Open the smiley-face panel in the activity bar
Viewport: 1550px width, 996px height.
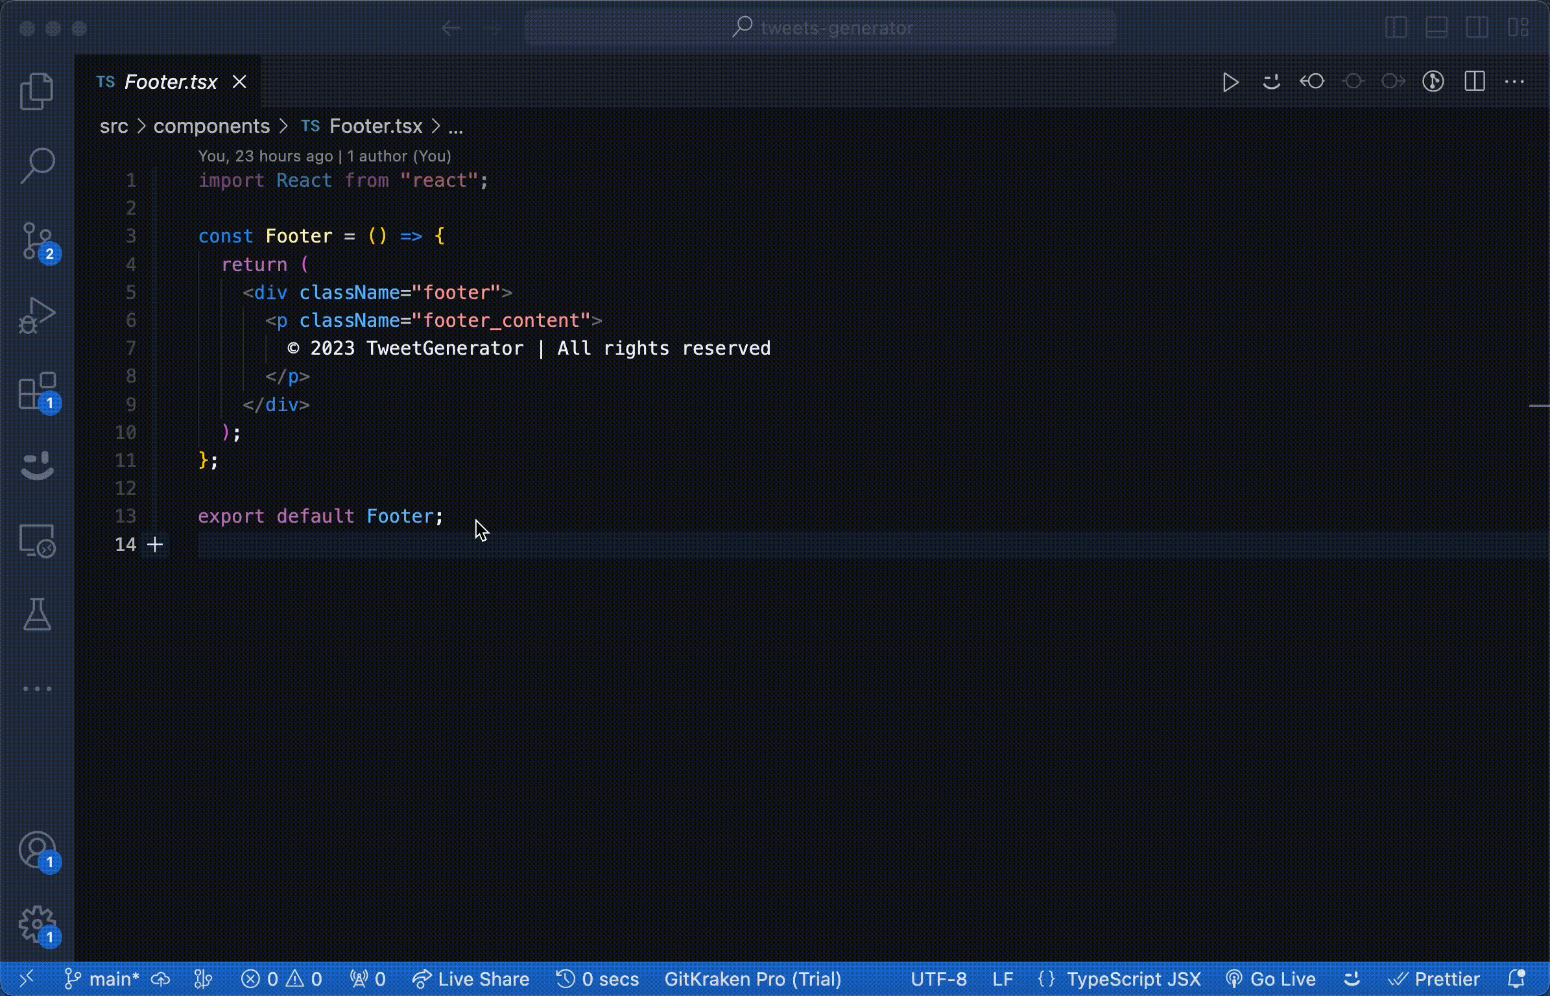point(37,466)
